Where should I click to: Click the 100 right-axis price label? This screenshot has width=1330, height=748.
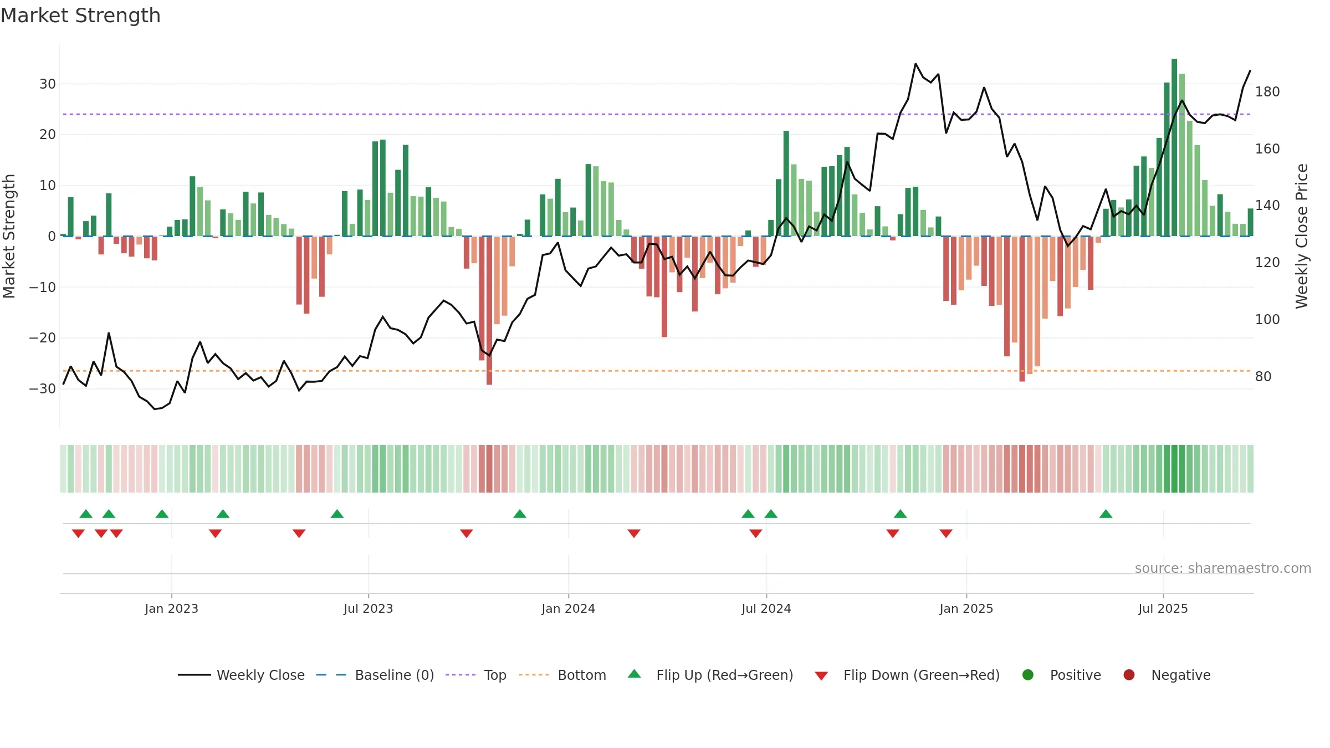(x=1267, y=320)
